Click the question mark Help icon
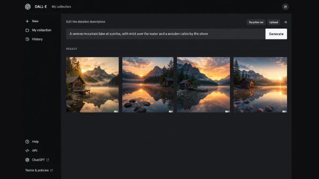Image resolution: width=319 pixels, height=179 pixels. click(x=27, y=142)
